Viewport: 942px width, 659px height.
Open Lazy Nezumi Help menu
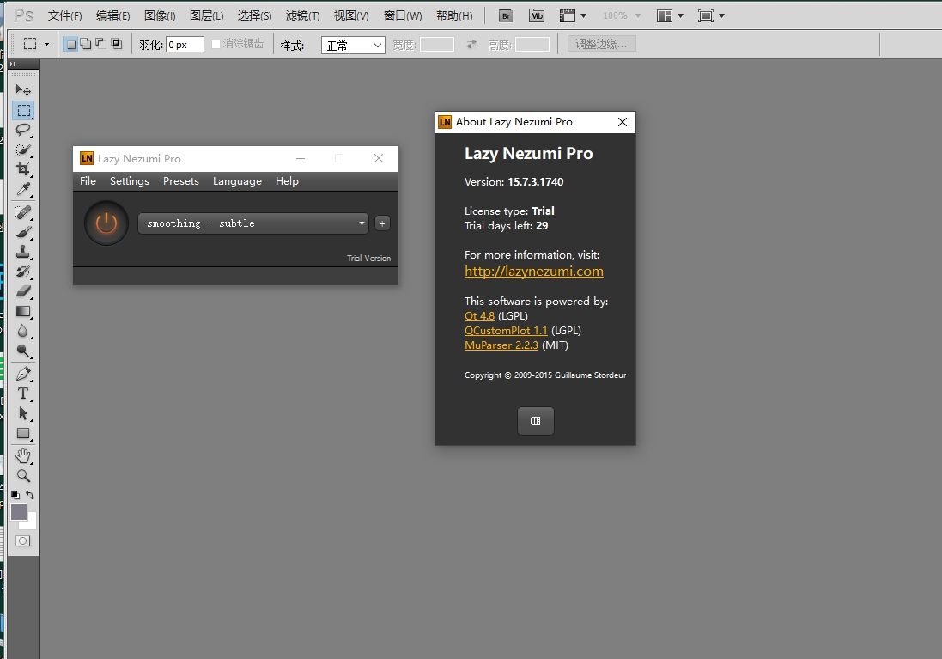point(287,181)
